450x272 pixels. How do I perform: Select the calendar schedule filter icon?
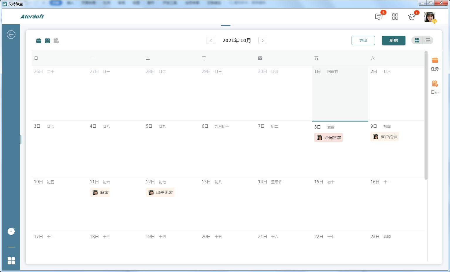click(x=47, y=41)
